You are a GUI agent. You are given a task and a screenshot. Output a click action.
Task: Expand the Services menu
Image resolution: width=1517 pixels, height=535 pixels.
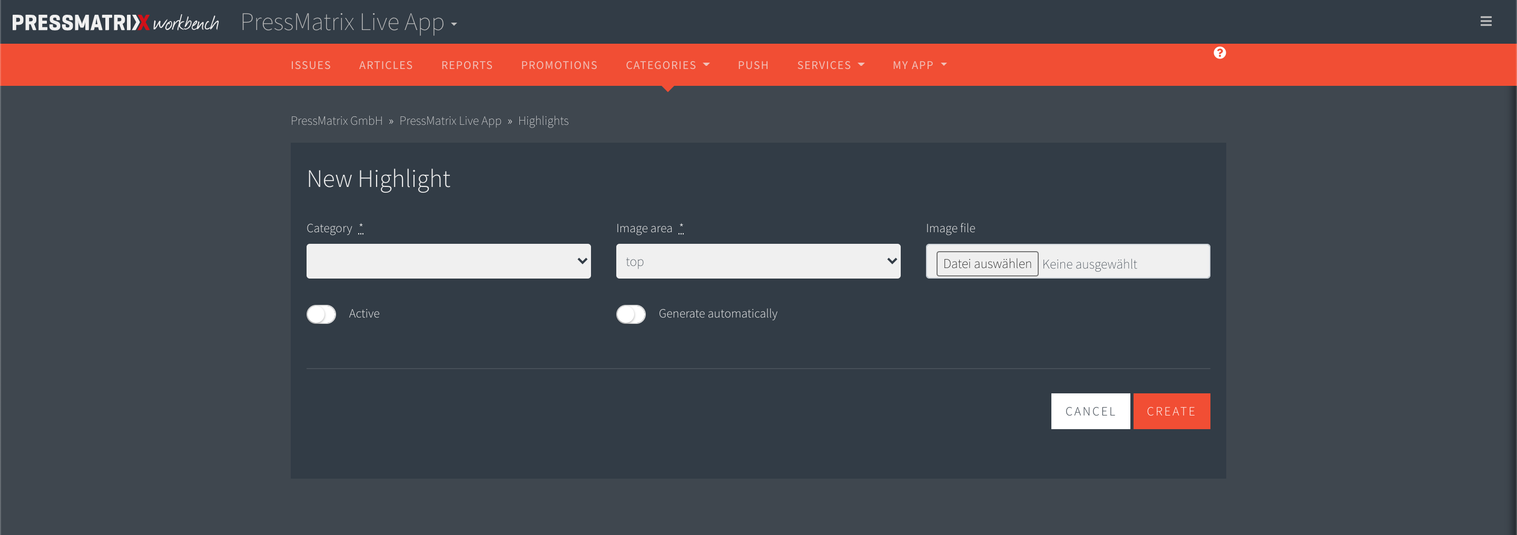[x=830, y=65]
